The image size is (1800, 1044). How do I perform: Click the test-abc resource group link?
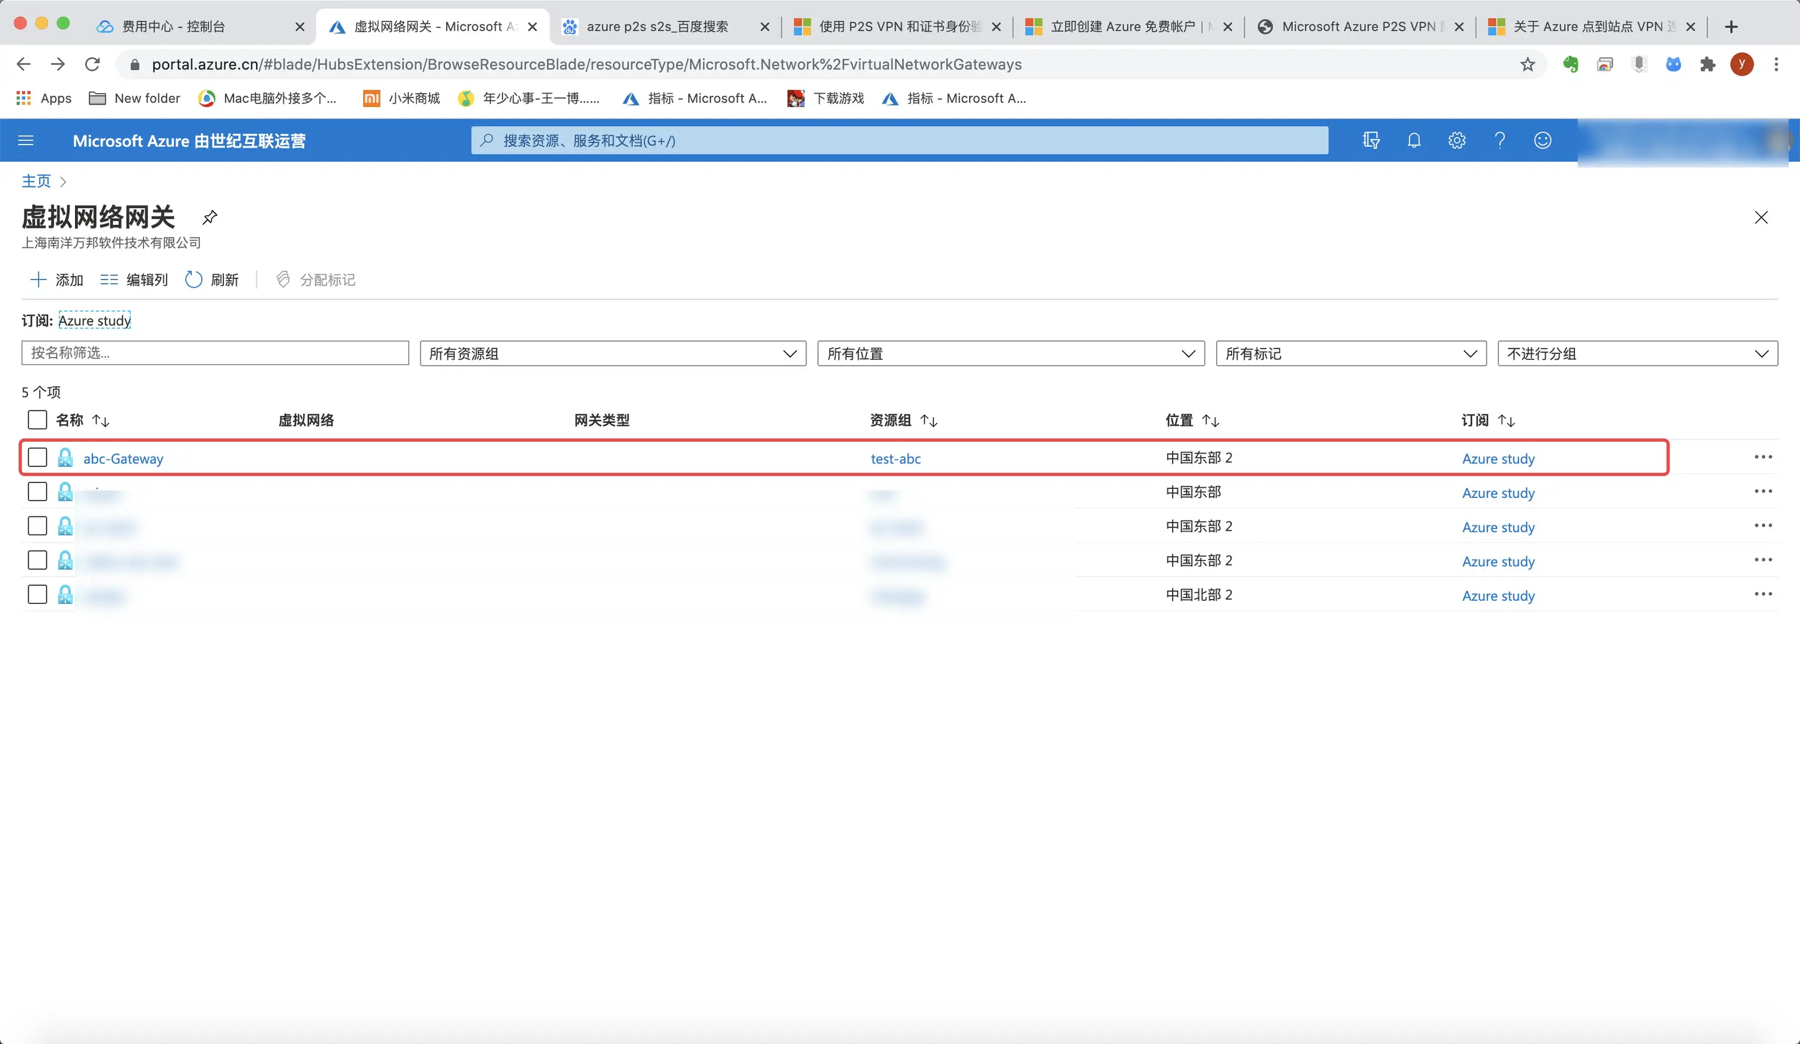[895, 459]
